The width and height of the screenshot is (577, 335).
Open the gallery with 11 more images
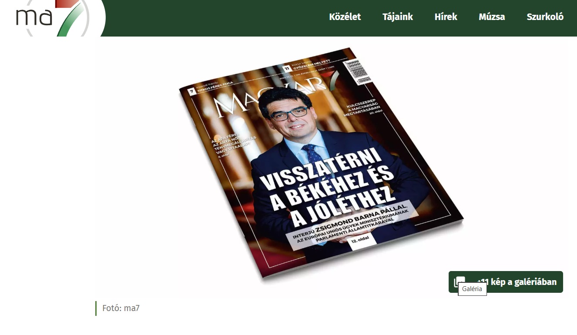click(x=517, y=282)
